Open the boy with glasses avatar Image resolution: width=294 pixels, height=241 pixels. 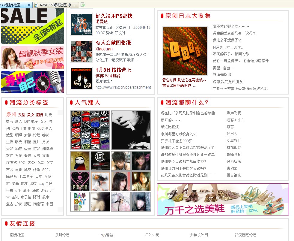pyautogui.click(x=121, y=161)
